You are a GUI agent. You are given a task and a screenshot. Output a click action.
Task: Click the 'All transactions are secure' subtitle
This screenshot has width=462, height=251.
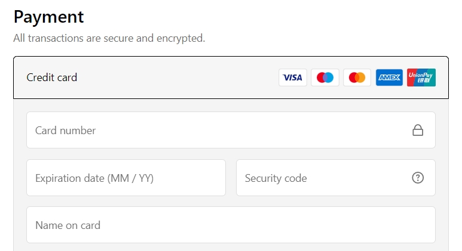109,38
